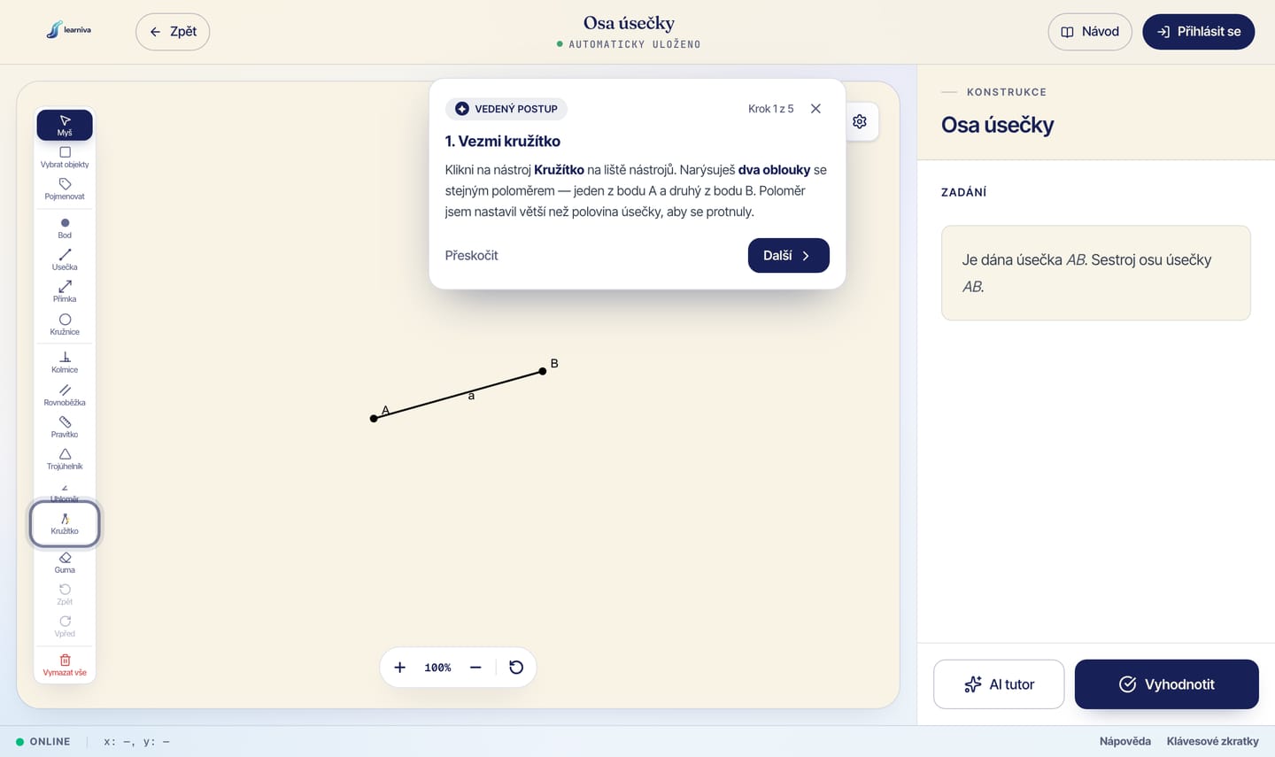Click the learniva logo
Image resolution: width=1275 pixels, height=757 pixels.
click(x=69, y=31)
